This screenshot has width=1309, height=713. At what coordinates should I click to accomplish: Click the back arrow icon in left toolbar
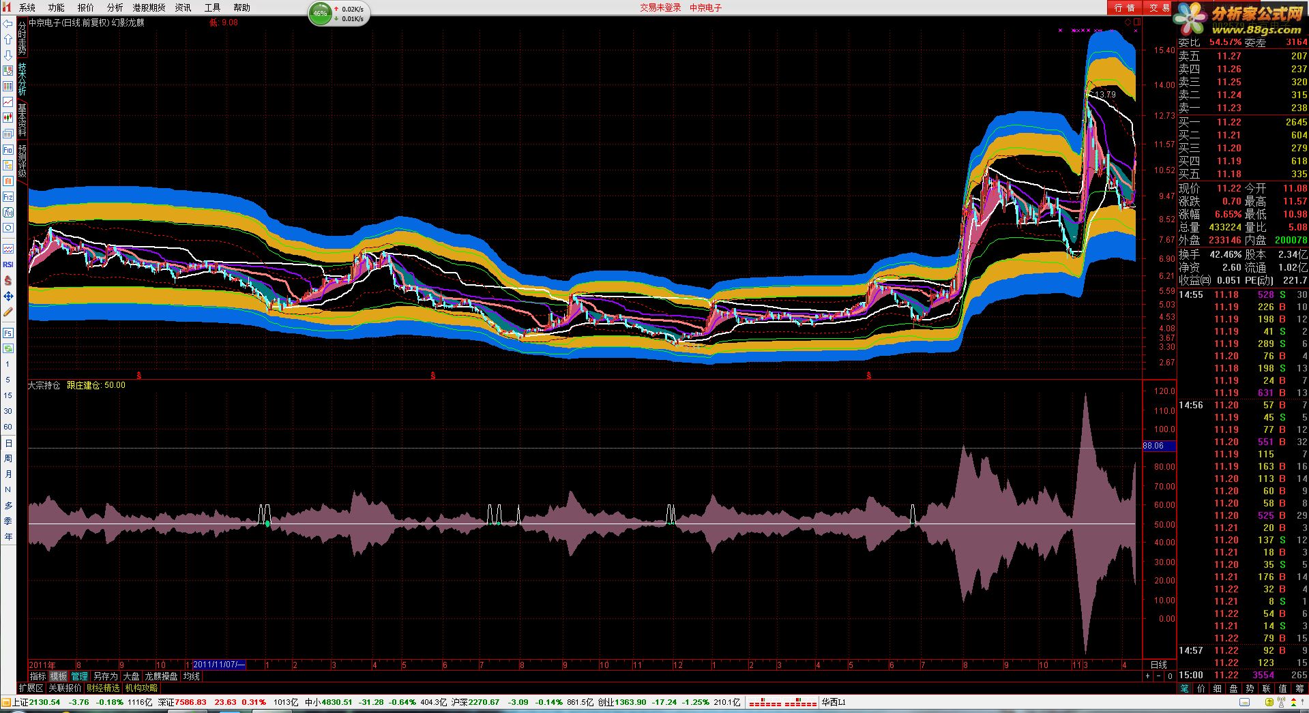tap(8, 24)
